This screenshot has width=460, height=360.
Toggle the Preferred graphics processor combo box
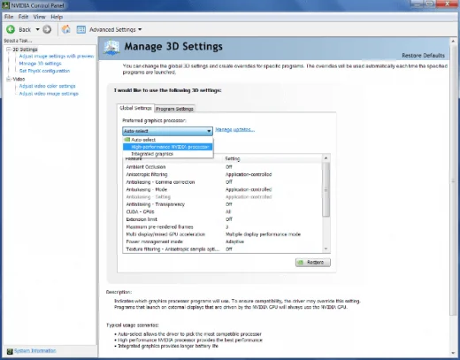click(x=167, y=131)
